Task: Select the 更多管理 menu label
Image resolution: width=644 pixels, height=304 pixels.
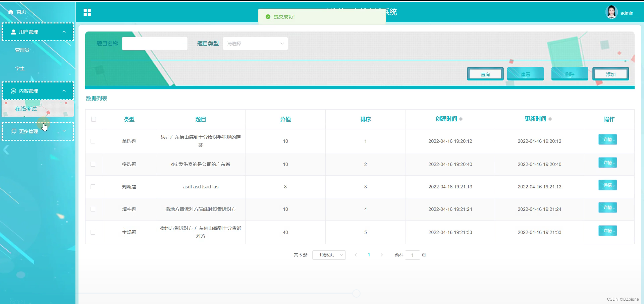Action: point(29,131)
